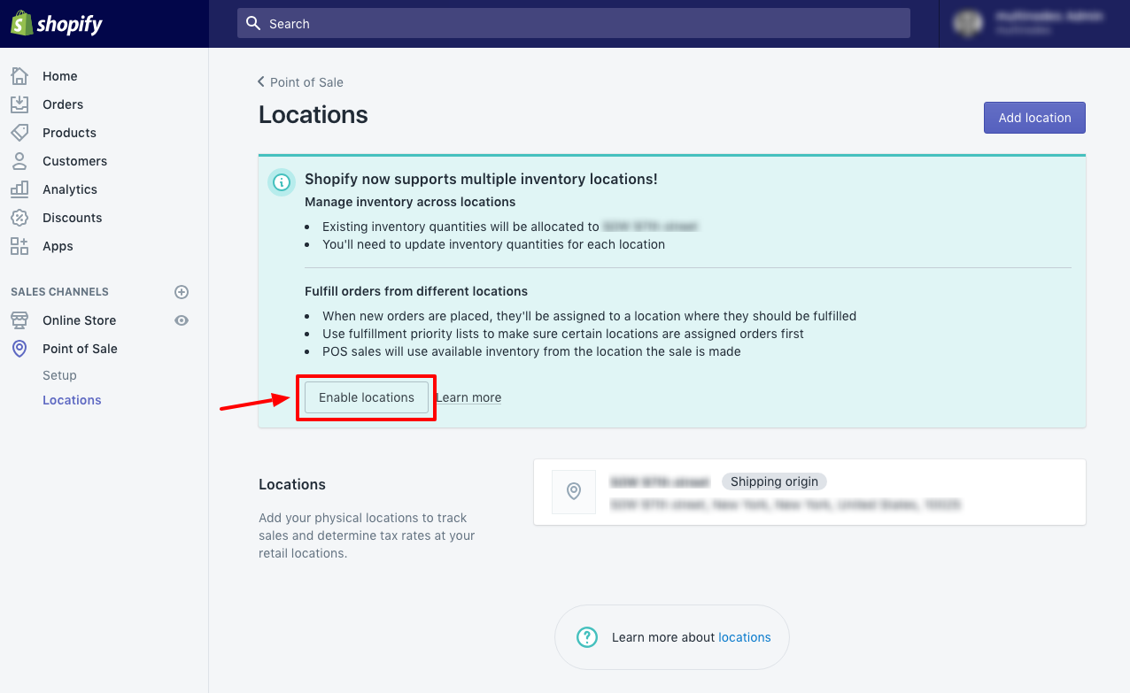Click the Apps grid icon
The image size is (1130, 693).
coord(19,245)
